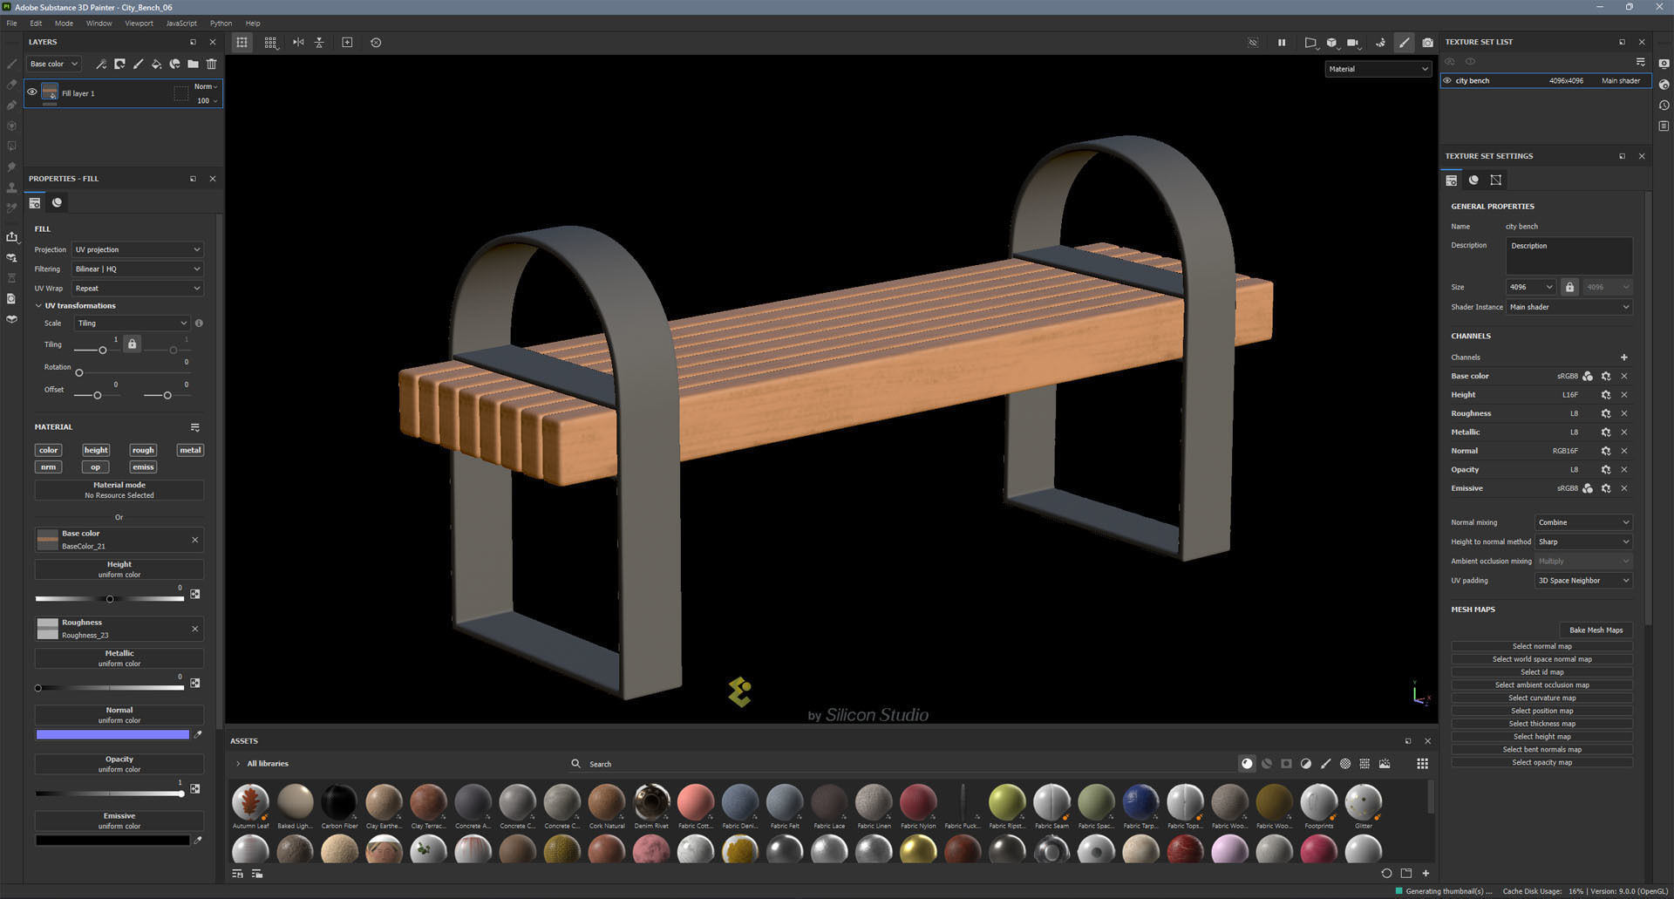The image size is (1674, 899).
Task: Filter assets by brushes icon
Action: point(1325,764)
